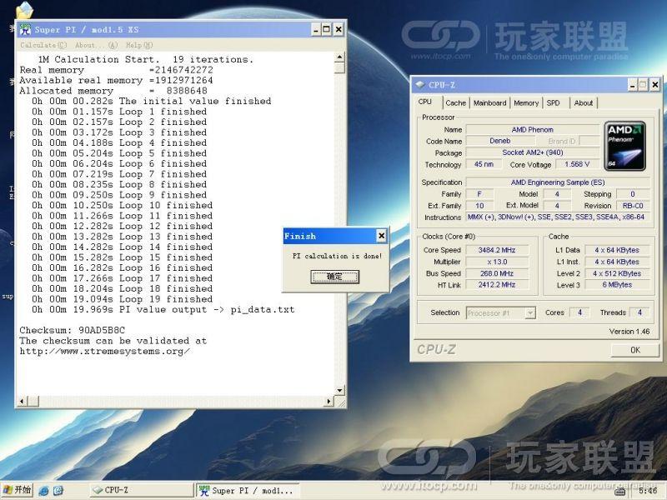Click the Cores value 4 field
The height and width of the screenshot is (500, 667).
[x=579, y=312]
